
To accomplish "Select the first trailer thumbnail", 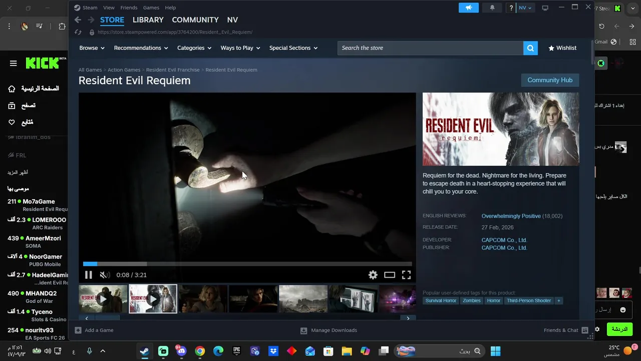I will [103, 299].
